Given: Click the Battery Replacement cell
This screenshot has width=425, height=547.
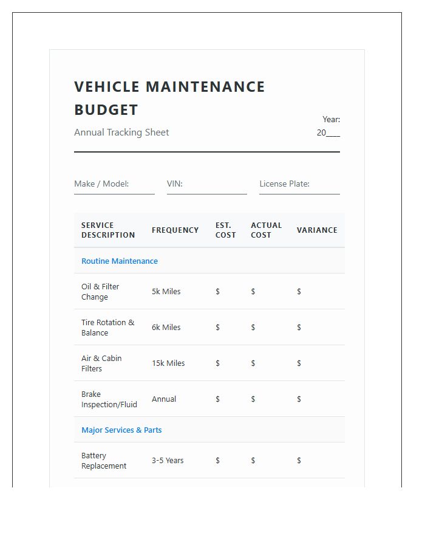Looking at the screenshot, I should coord(109,461).
